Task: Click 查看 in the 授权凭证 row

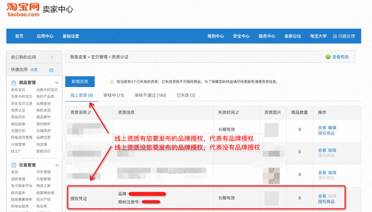Action: (322, 196)
